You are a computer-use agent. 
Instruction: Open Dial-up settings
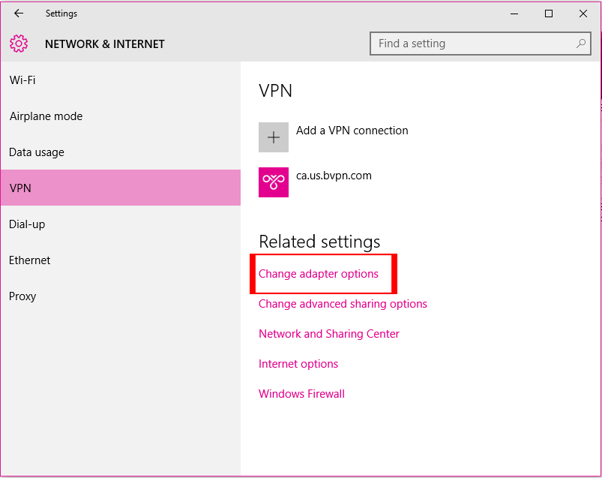[27, 224]
